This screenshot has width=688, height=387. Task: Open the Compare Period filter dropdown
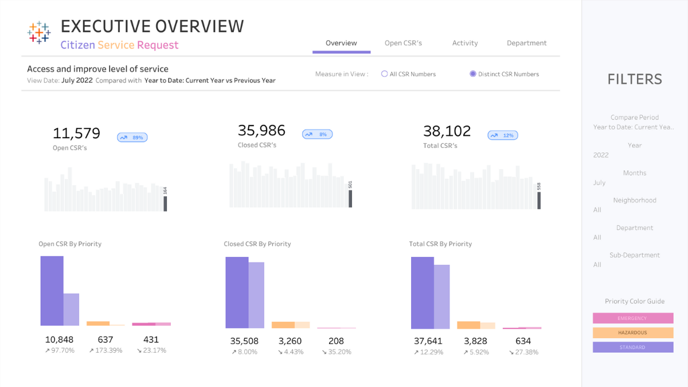tap(634, 127)
